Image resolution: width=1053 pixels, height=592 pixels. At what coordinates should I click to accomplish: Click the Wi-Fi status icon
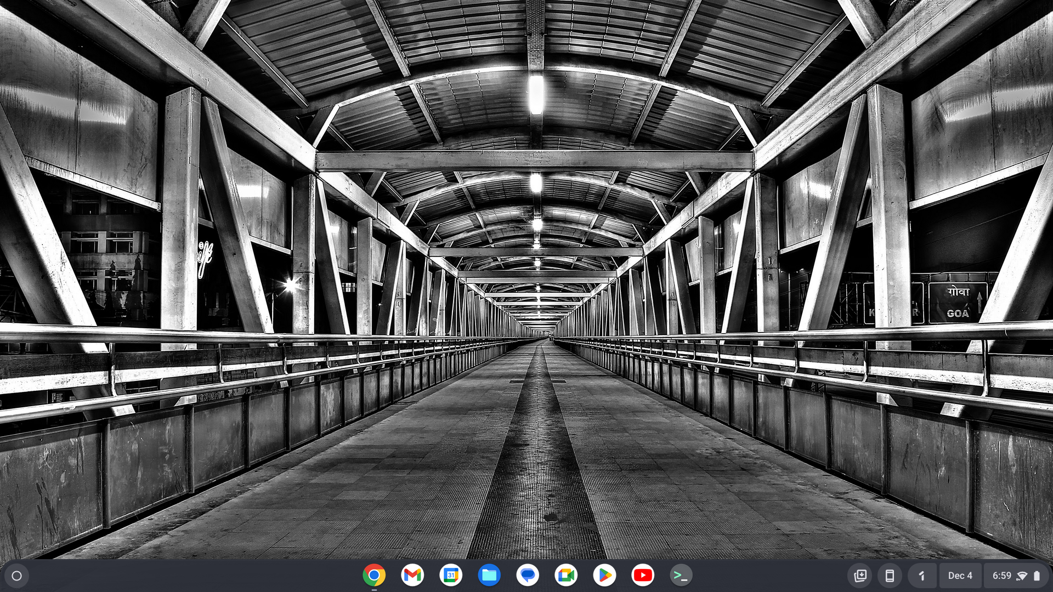1022,576
